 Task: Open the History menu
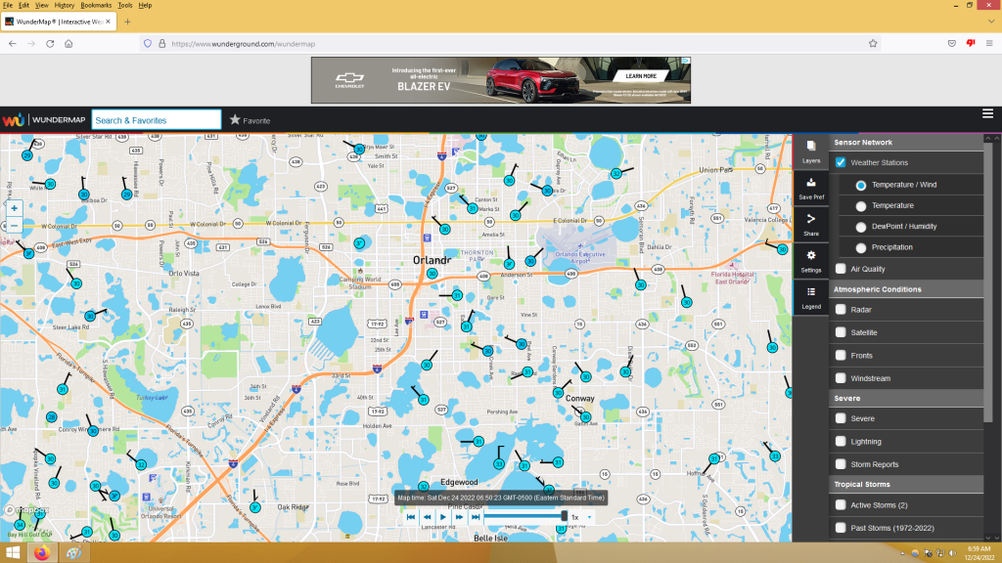coord(64,5)
